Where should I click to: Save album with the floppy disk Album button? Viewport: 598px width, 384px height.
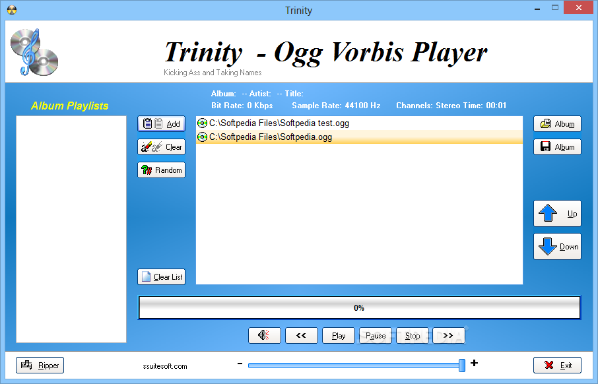point(557,147)
